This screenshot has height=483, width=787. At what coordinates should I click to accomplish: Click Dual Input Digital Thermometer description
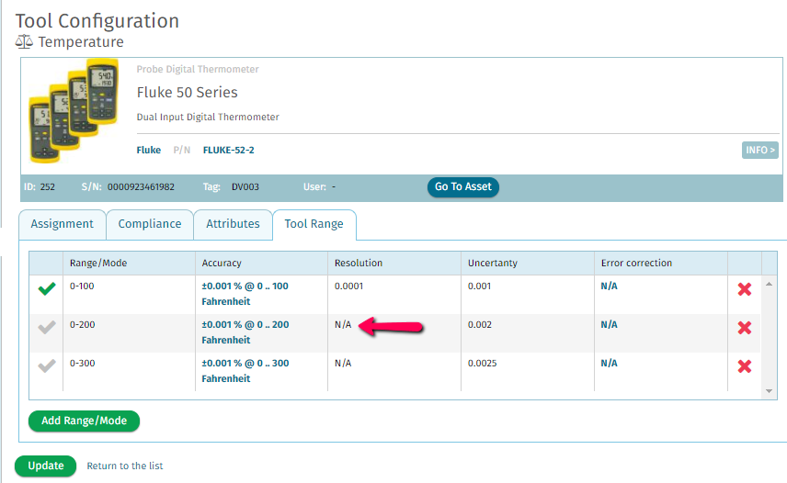[208, 117]
